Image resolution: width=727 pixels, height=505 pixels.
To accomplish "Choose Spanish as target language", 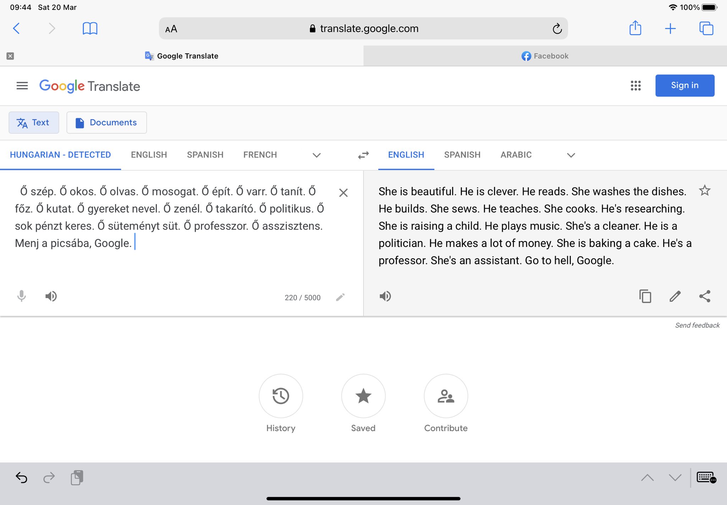I will (462, 155).
